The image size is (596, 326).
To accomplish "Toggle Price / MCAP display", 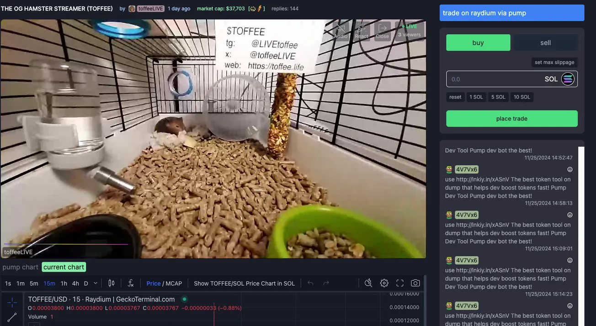I will (x=164, y=284).
